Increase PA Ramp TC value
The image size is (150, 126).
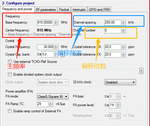51,103
